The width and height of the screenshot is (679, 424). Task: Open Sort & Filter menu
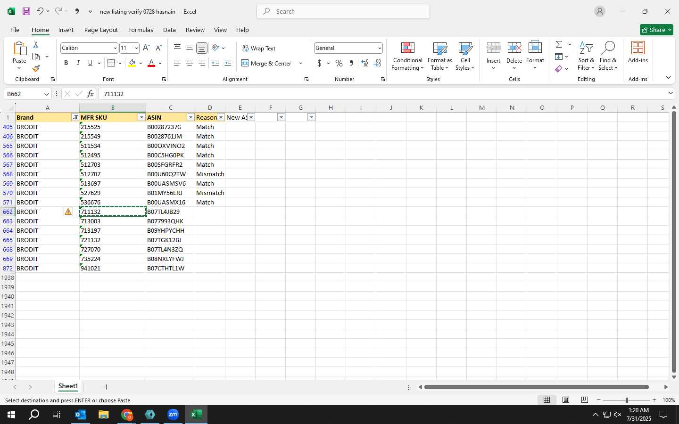pos(586,57)
